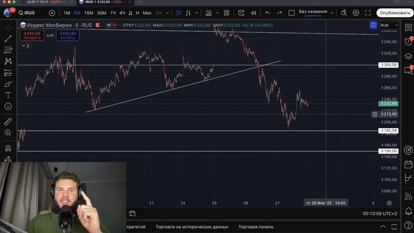The width and height of the screenshot is (414, 233).
Task: Select the zoom in tool
Action: pyautogui.click(x=8, y=133)
